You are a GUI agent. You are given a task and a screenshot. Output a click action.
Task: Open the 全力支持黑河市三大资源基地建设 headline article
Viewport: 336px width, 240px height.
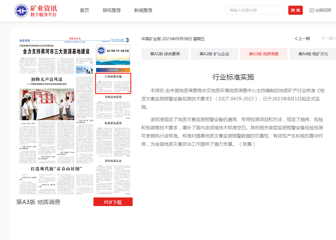coord(56,52)
